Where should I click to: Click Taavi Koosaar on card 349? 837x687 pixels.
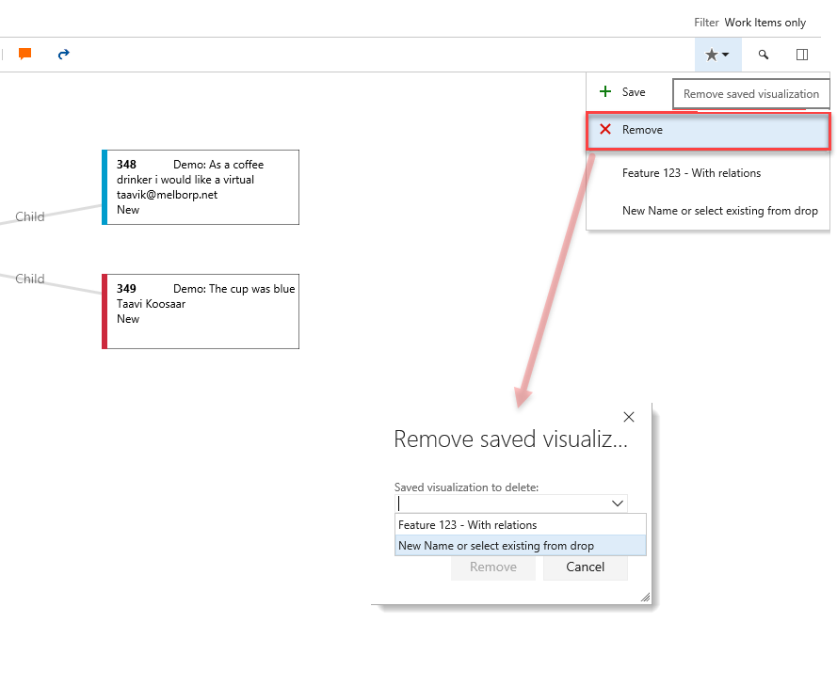click(x=151, y=304)
